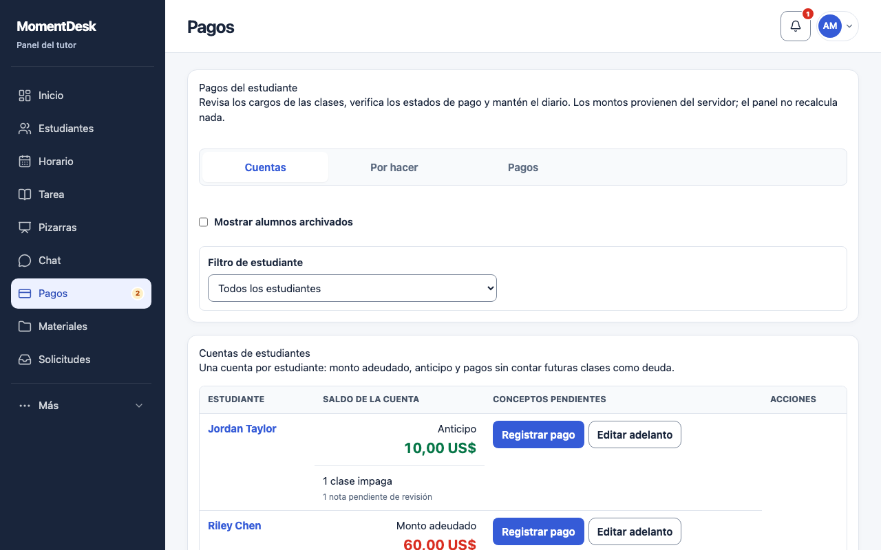Viewport: 881px width, 550px height.
Task: Open the Solicitudes inbox icon
Action: point(25,360)
